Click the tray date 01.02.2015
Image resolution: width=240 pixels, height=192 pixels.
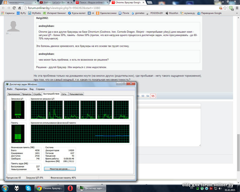230,190
